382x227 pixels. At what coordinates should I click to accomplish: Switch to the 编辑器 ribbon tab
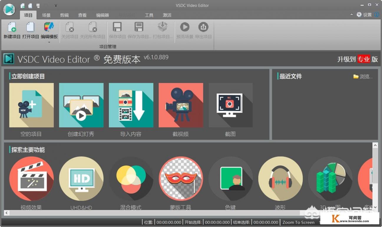[102, 15]
